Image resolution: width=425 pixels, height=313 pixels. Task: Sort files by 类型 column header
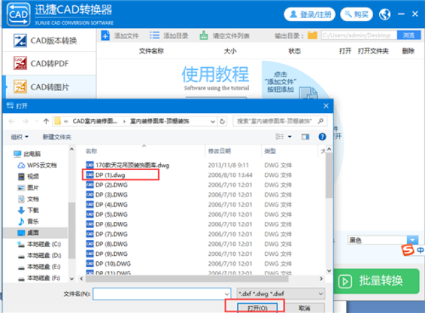coord(270,151)
